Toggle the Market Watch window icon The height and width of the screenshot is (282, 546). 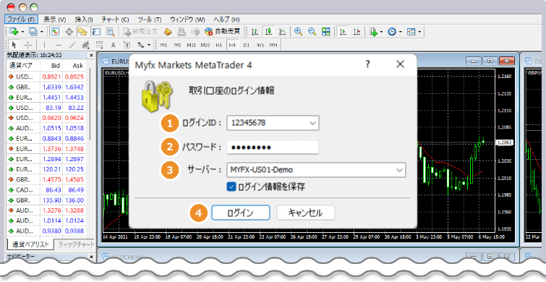pos(55,32)
